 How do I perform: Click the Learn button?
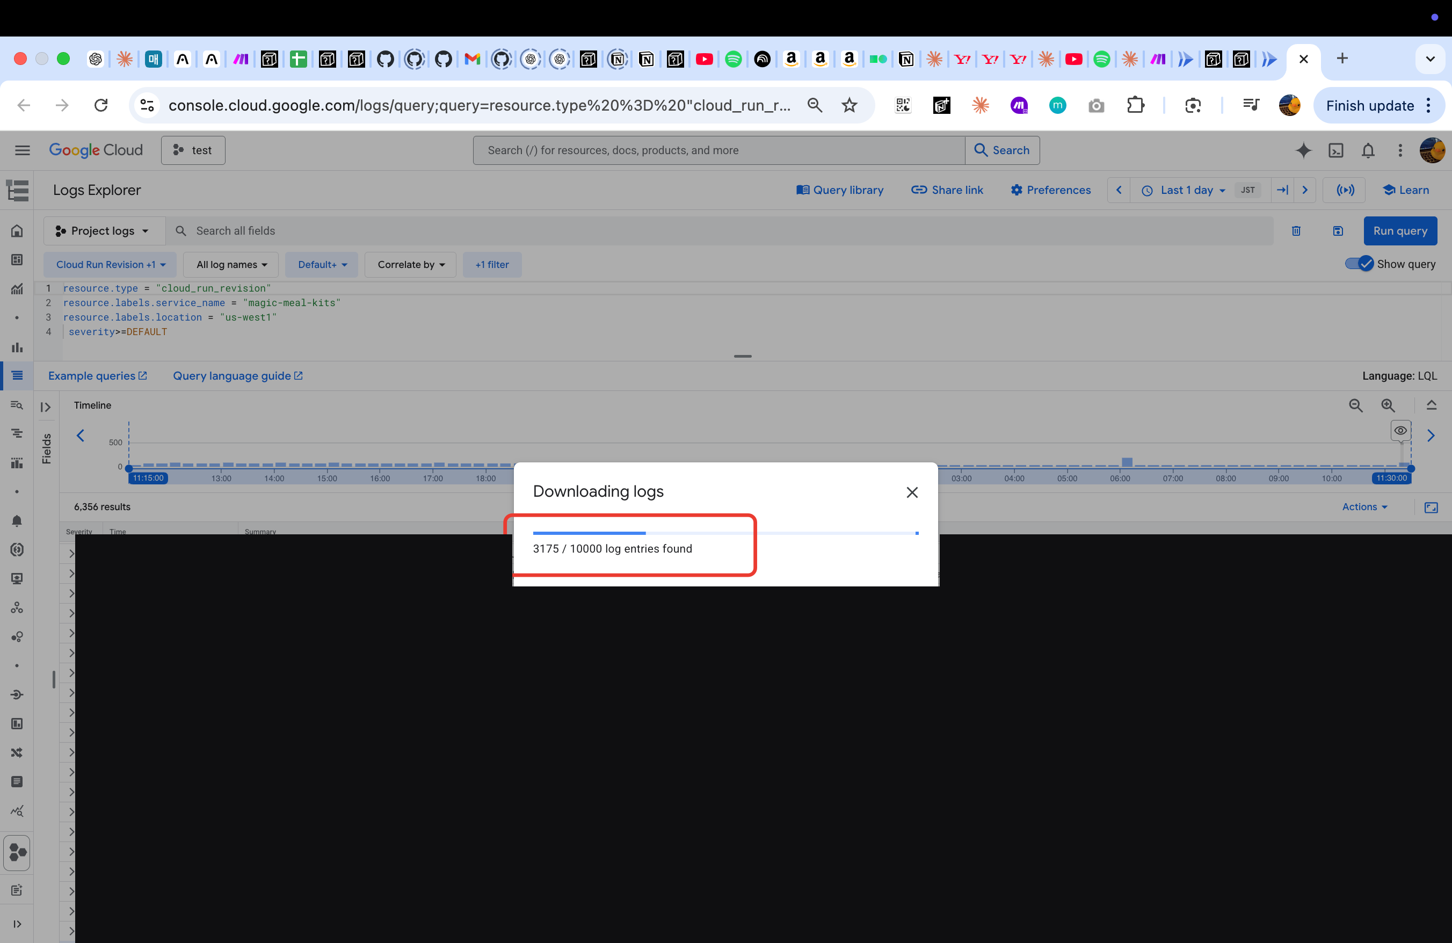click(x=1405, y=190)
